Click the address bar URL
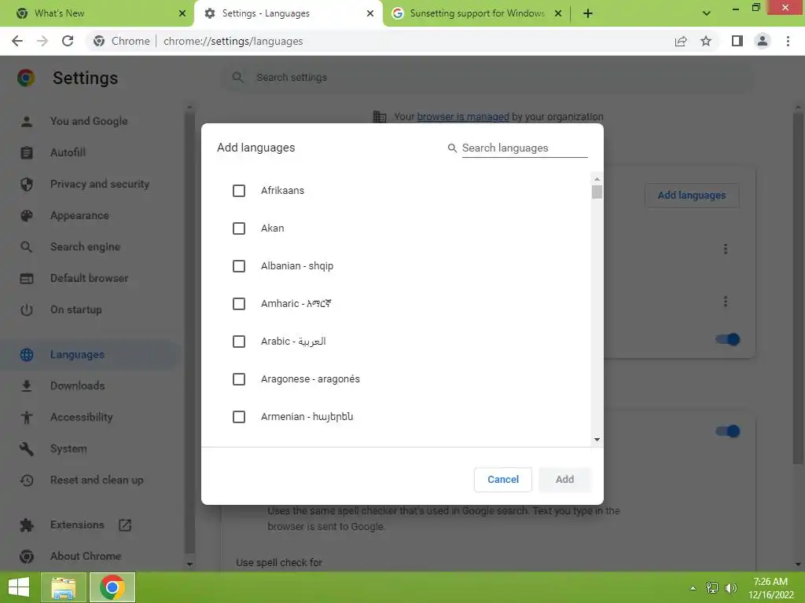Viewport: 805px width, 603px height. 233,41
